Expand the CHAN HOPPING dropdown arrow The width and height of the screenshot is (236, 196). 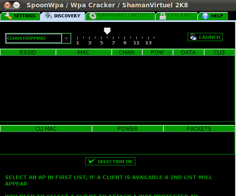point(66,38)
